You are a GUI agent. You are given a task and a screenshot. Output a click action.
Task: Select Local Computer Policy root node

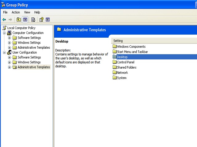[x=21, y=28]
